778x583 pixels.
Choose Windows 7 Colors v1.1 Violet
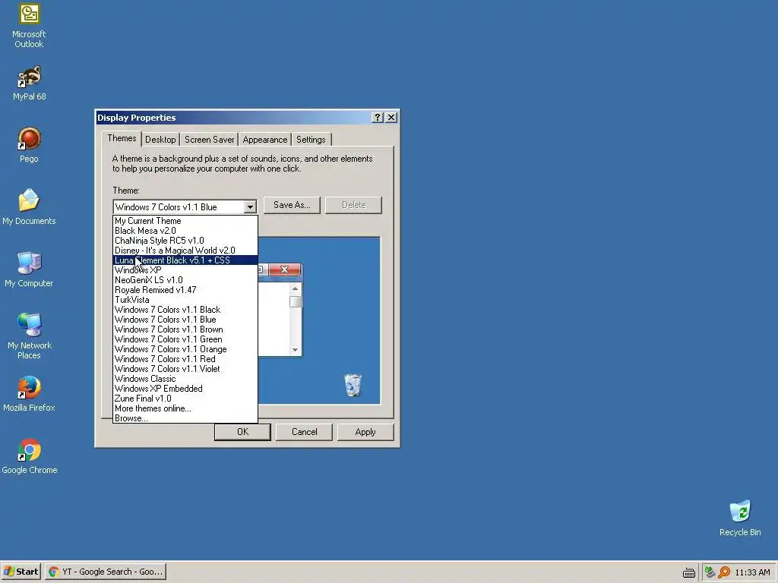pos(185,369)
